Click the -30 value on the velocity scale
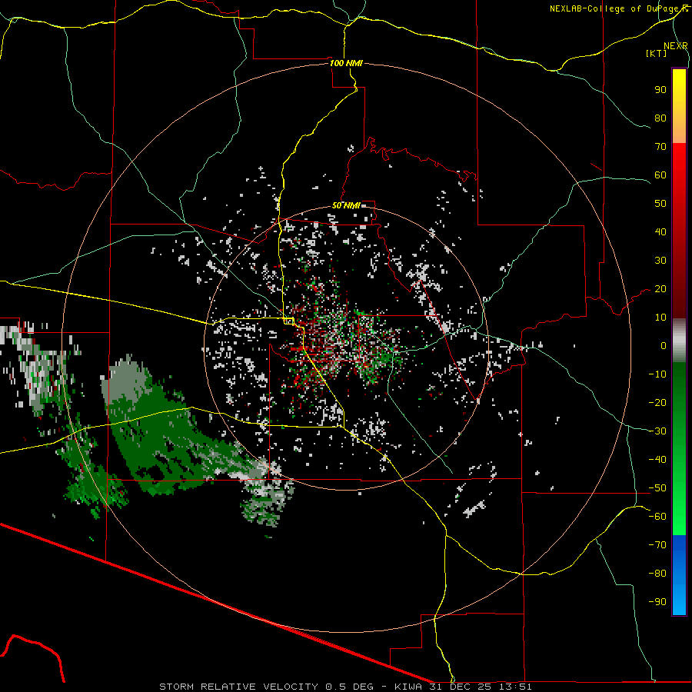 (x=657, y=431)
